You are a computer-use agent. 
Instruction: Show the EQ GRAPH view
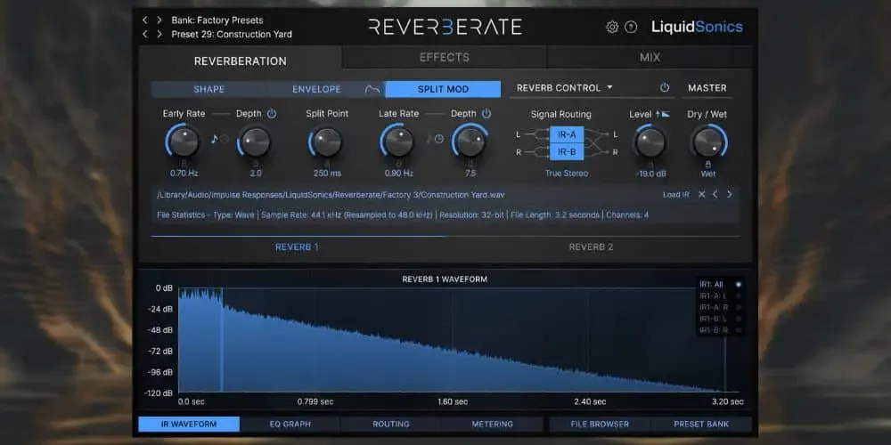[x=290, y=424]
